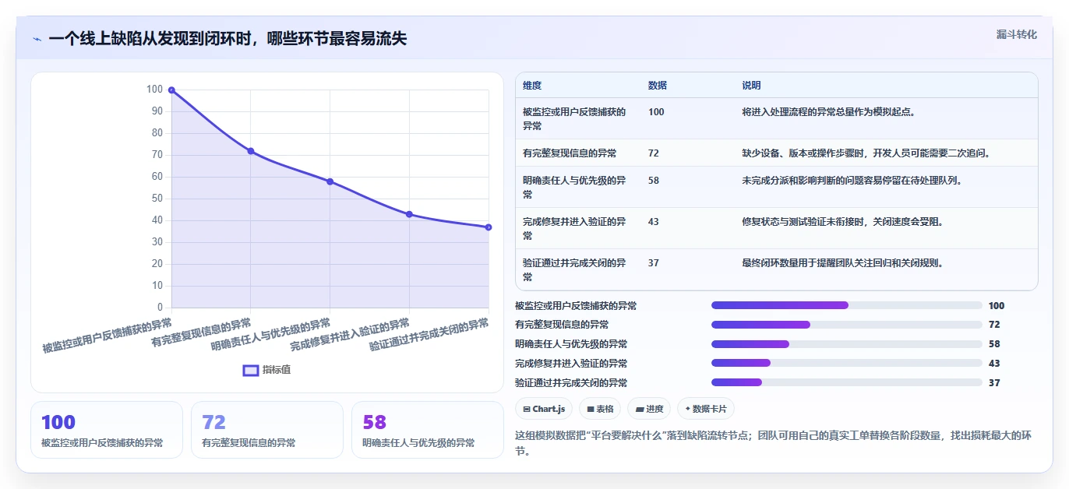
Task: Click the stat card showing 72
Action: point(267,430)
